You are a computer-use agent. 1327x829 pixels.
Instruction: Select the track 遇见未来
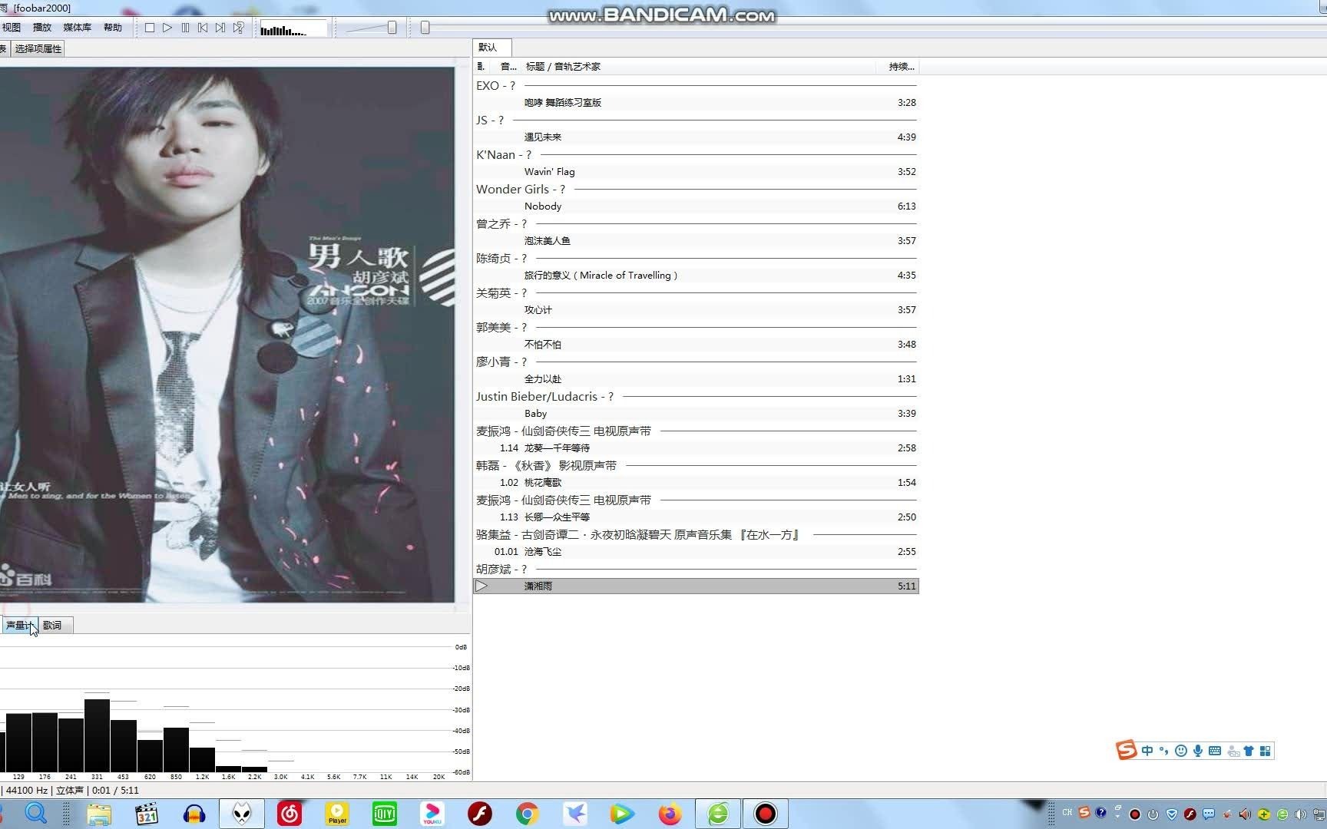pyautogui.click(x=696, y=137)
